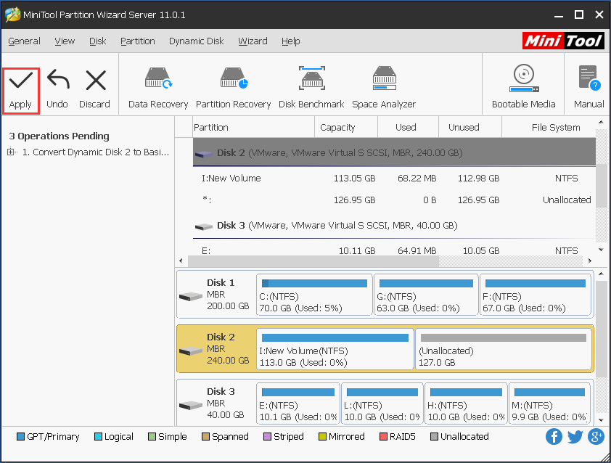611x463 pixels.
Task: Click partition list vertical scrollbar down arrow
Action: tap(601, 250)
